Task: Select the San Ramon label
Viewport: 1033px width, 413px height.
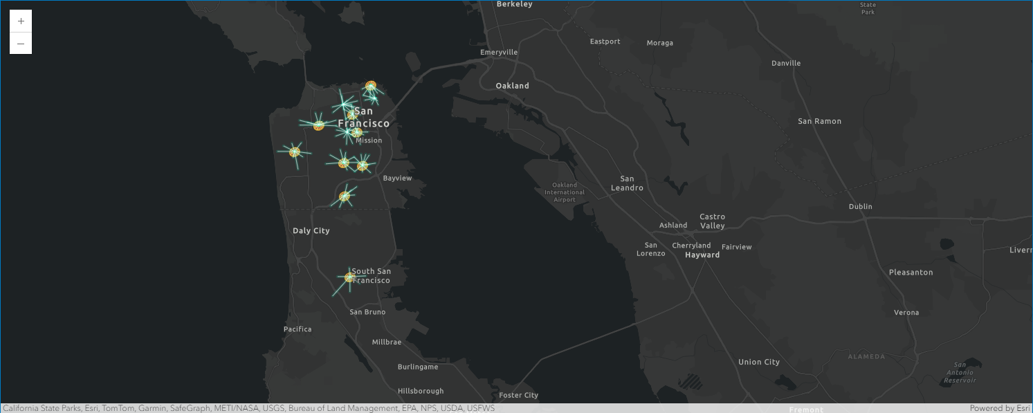Action: (819, 122)
